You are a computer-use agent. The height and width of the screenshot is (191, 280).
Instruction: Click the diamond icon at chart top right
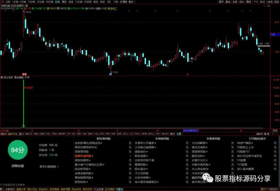(x=265, y=6)
